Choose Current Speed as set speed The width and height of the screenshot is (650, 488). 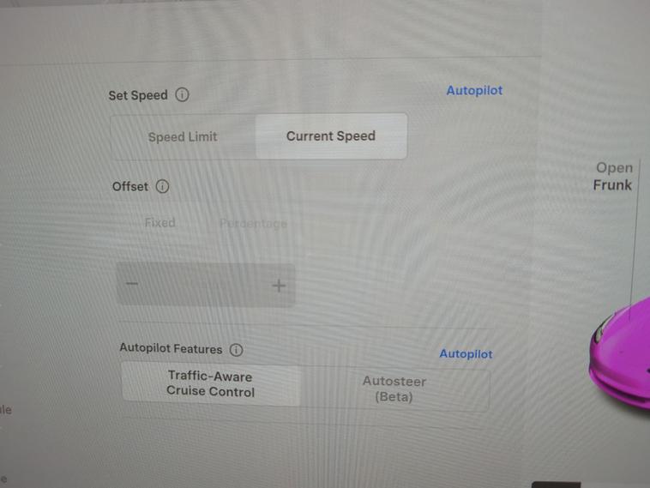(331, 136)
